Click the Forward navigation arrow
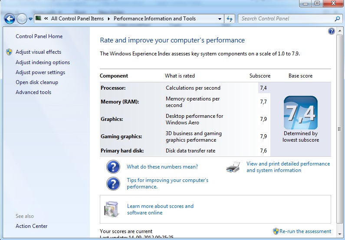This screenshot has width=345, height=240. click(x=22, y=19)
